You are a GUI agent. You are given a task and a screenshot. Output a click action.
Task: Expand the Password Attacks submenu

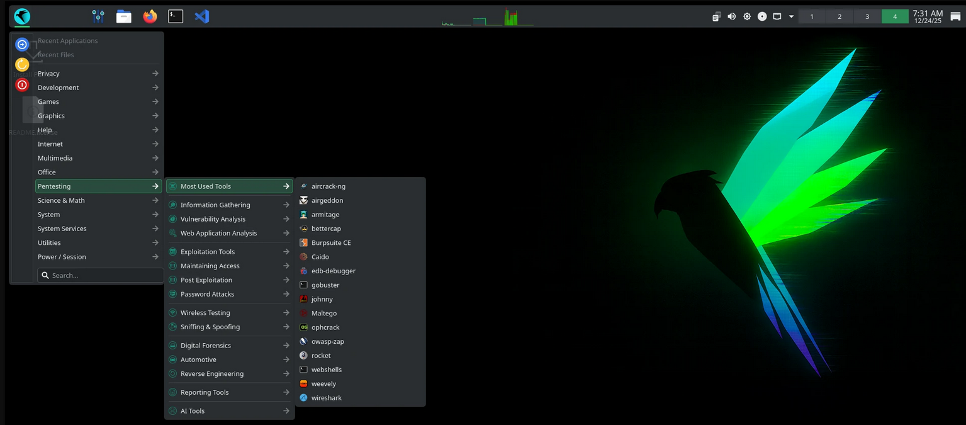coord(208,294)
